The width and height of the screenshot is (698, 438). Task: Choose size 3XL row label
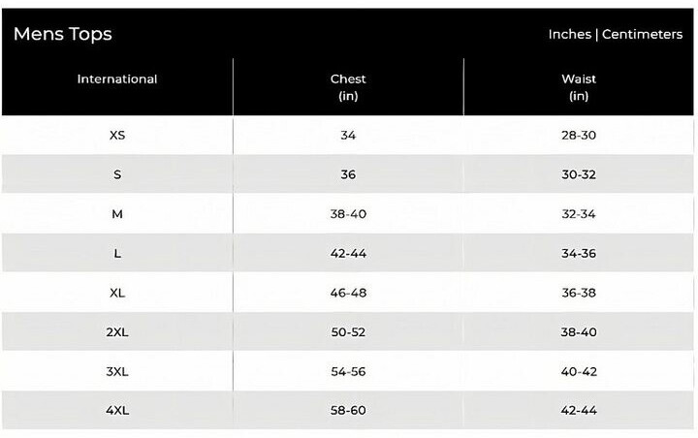coord(117,371)
